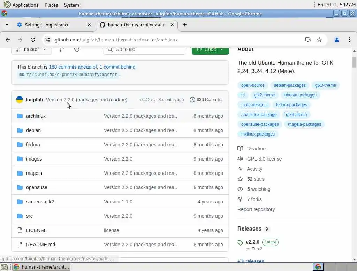Click the Version 1.1.0 commit message

coord(118,202)
